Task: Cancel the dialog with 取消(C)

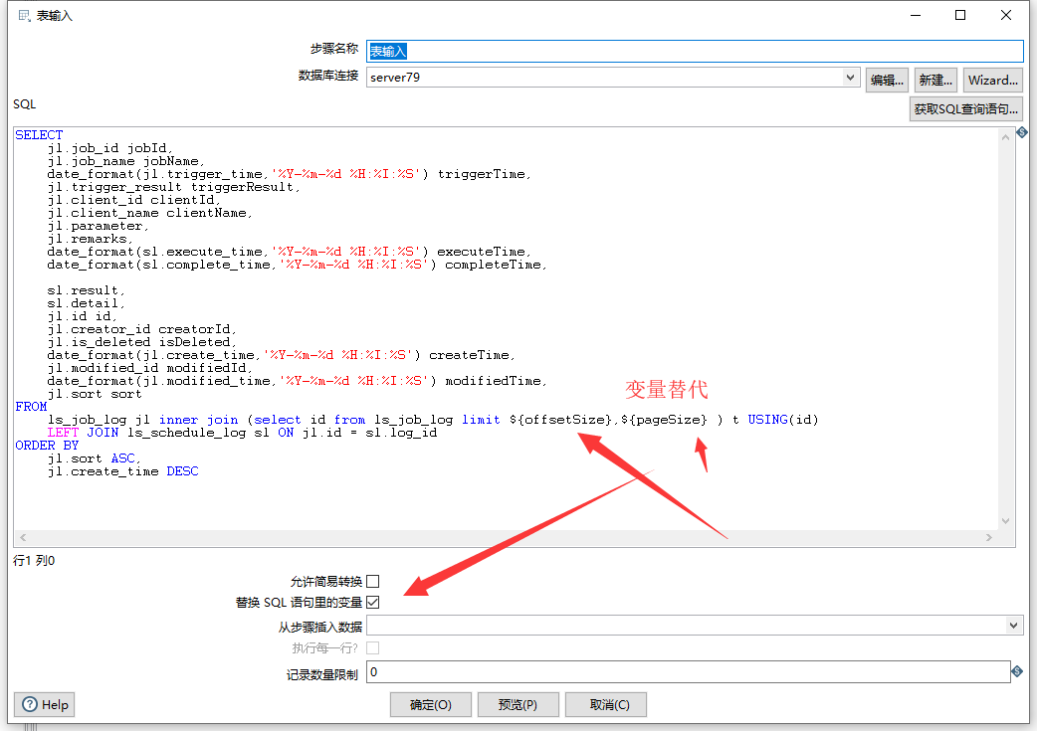Action: 605,704
